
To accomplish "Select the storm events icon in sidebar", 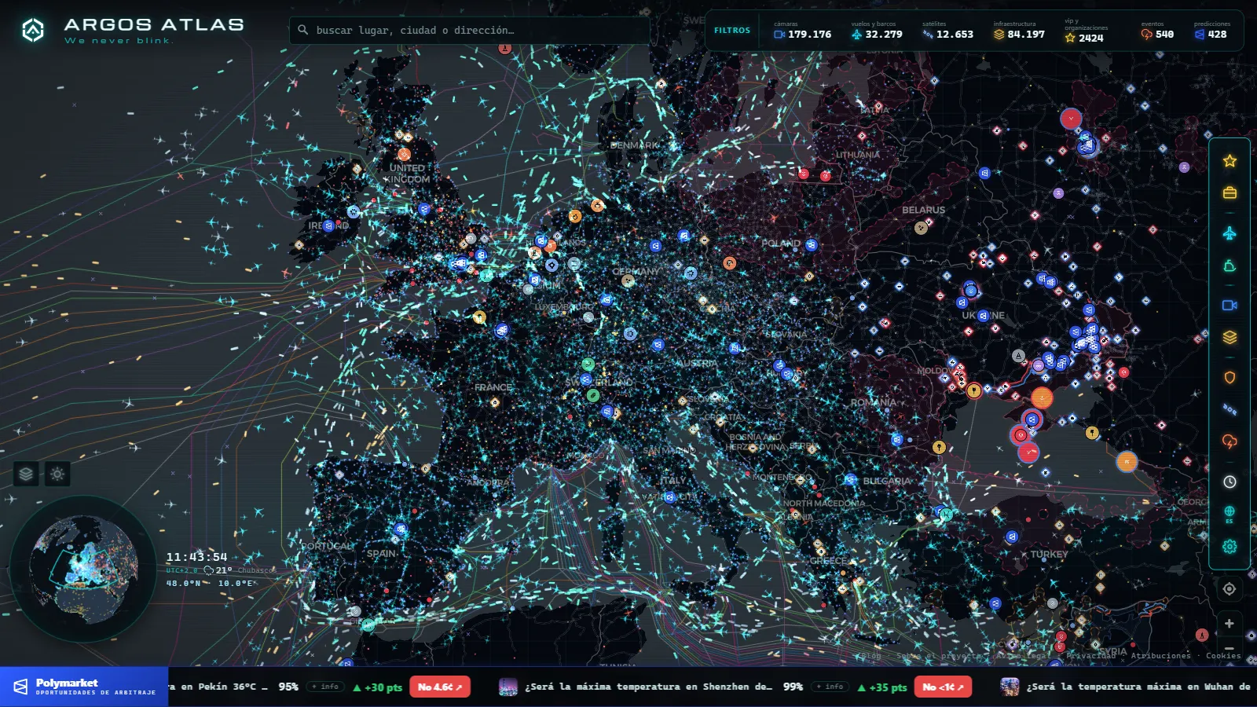I will point(1230,441).
